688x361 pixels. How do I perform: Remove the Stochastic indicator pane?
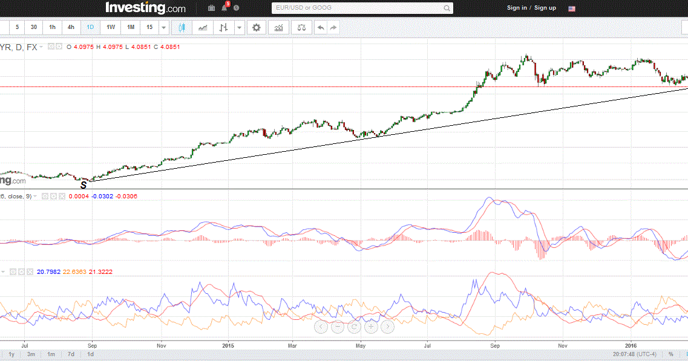(x=30, y=272)
